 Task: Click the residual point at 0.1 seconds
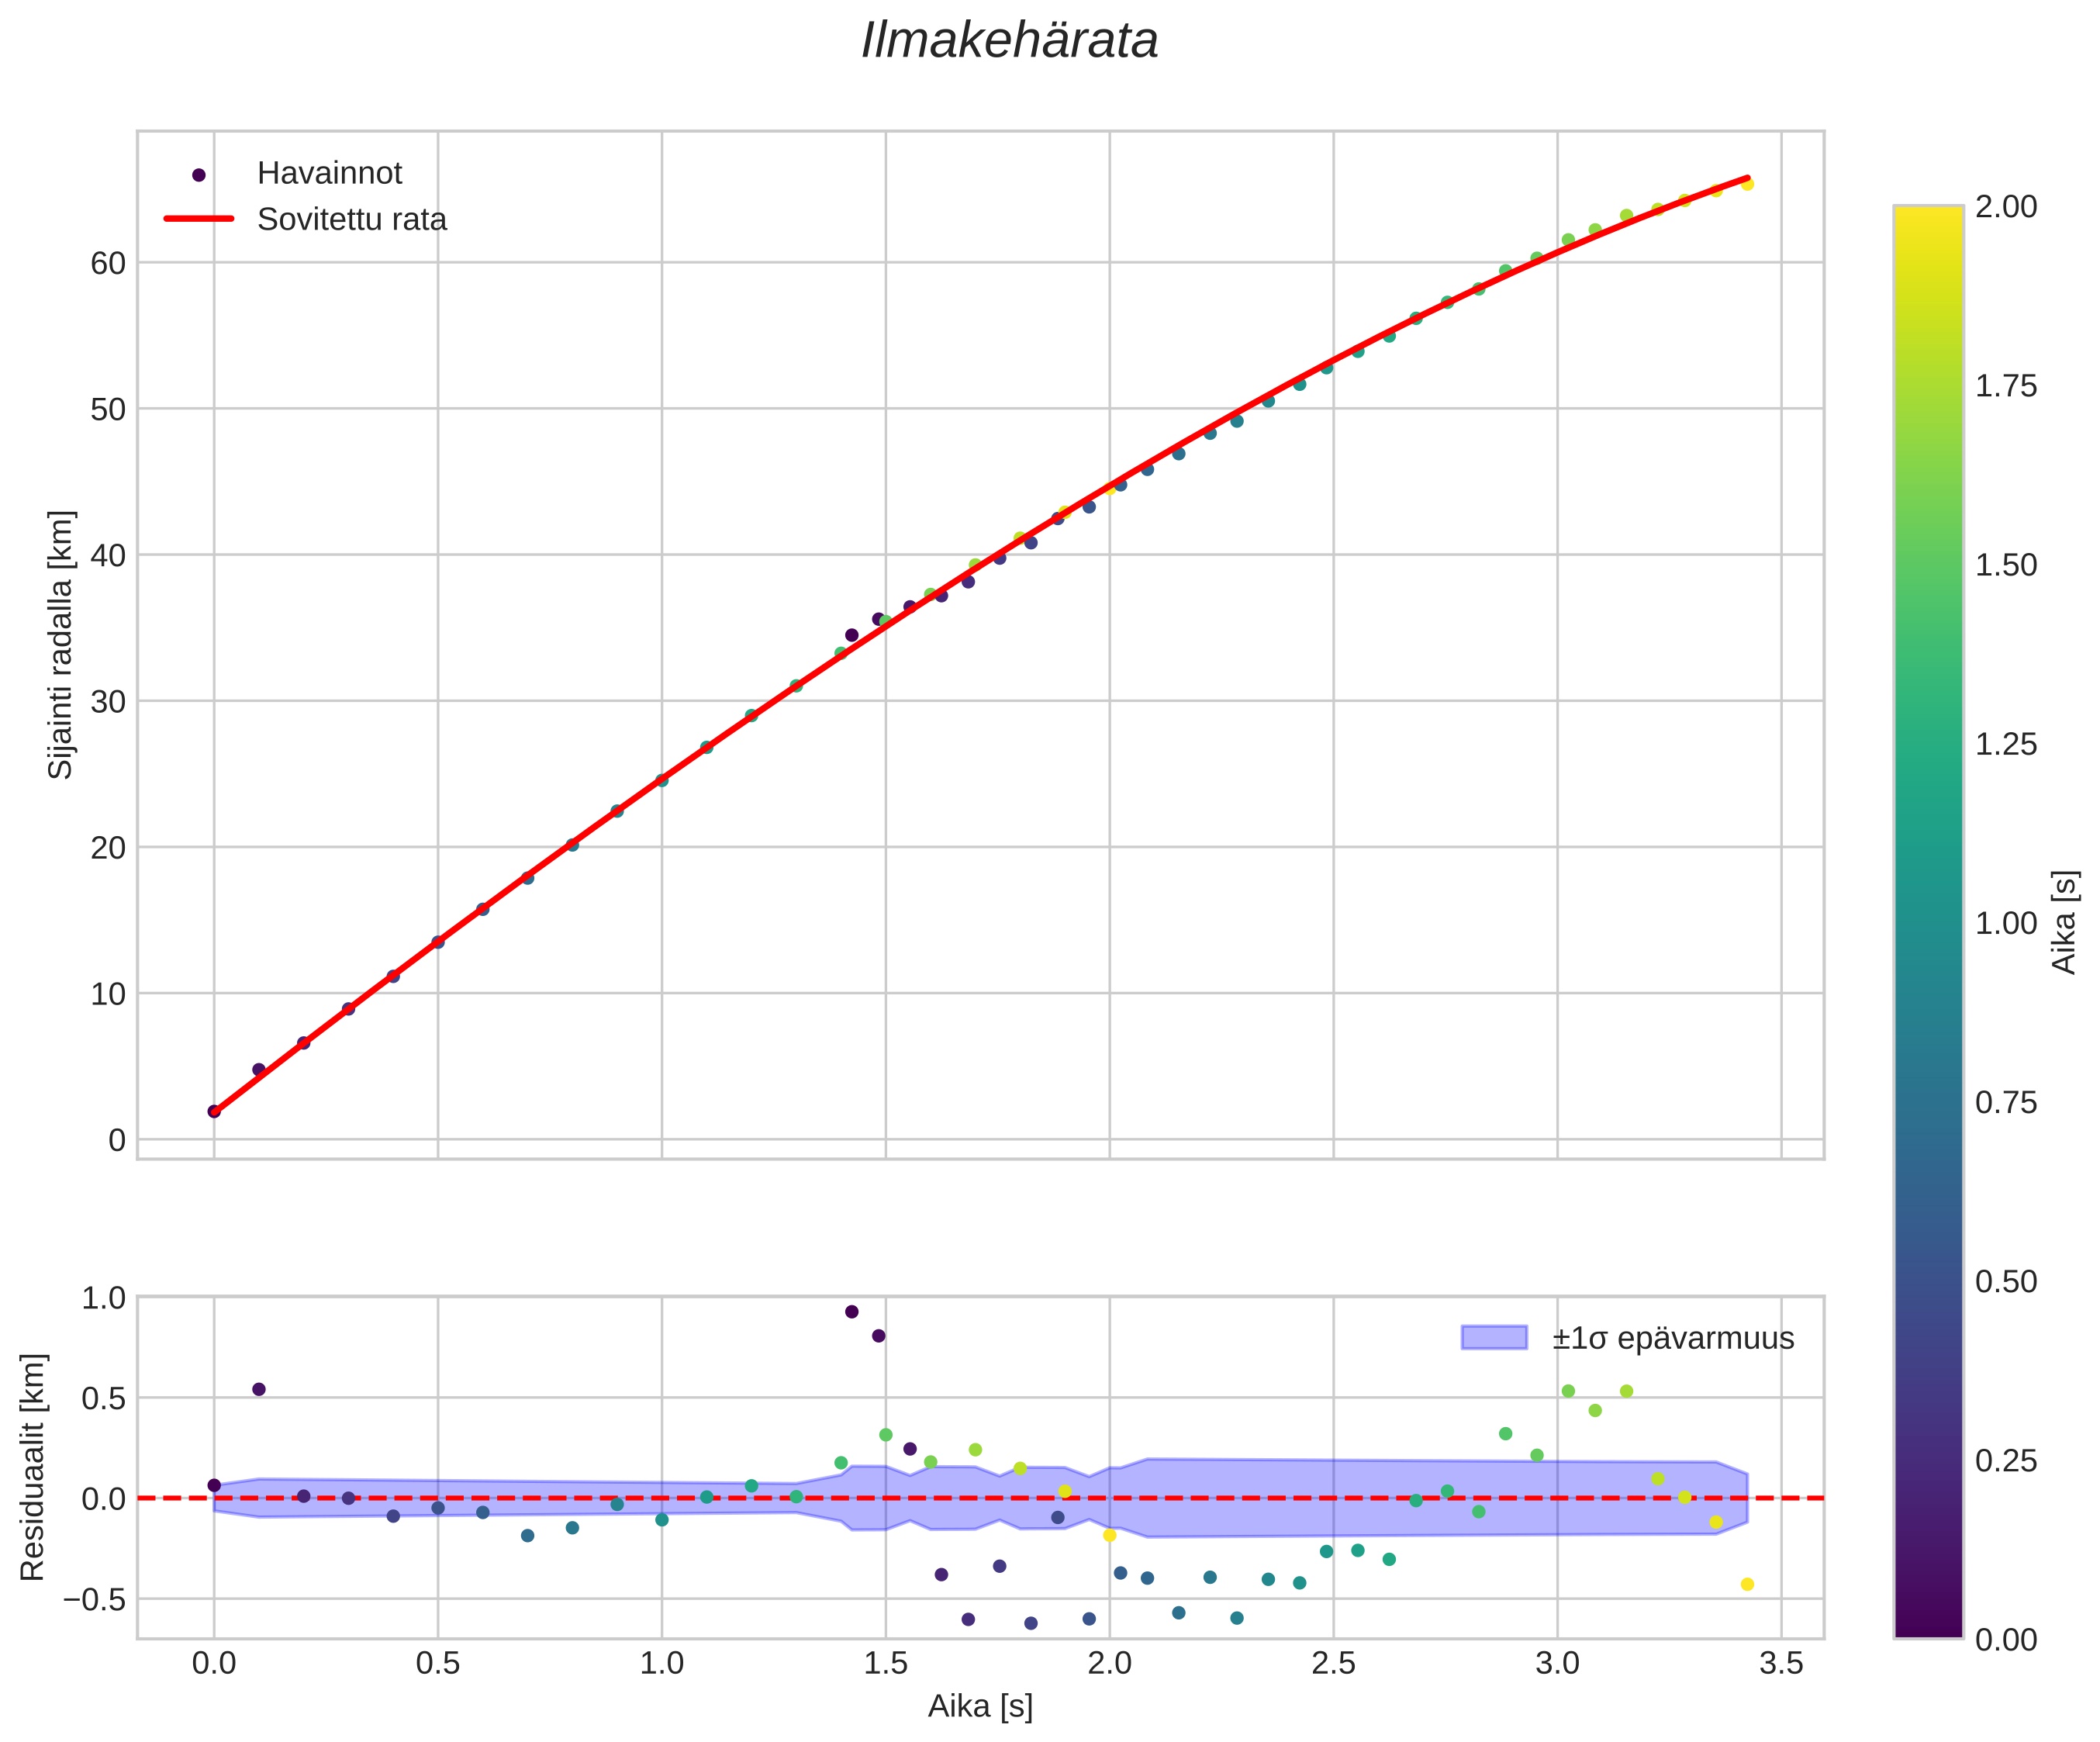pos(259,1389)
